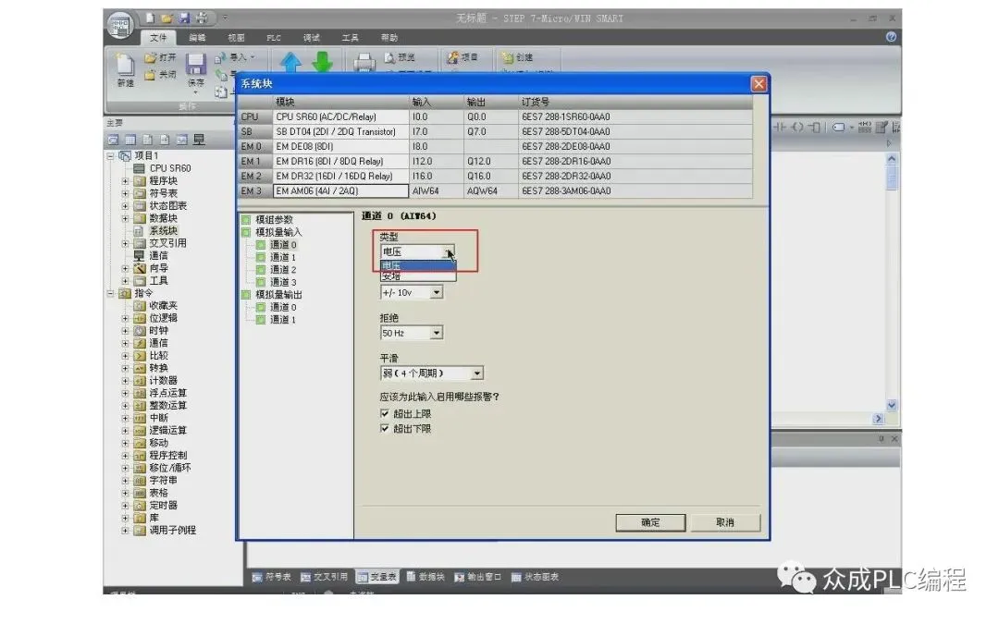This screenshot has height=624, width=999.
Task: Select 电压 in the open type list
Action: click(418, 265)
